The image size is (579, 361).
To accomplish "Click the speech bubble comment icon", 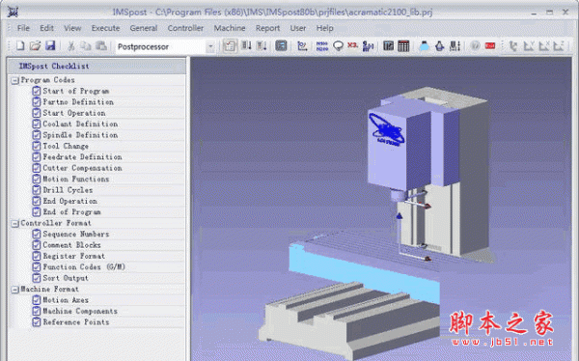I will point(338,46).
